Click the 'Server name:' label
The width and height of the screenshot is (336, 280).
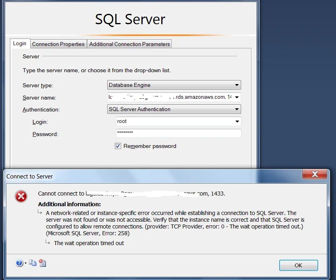39,98
